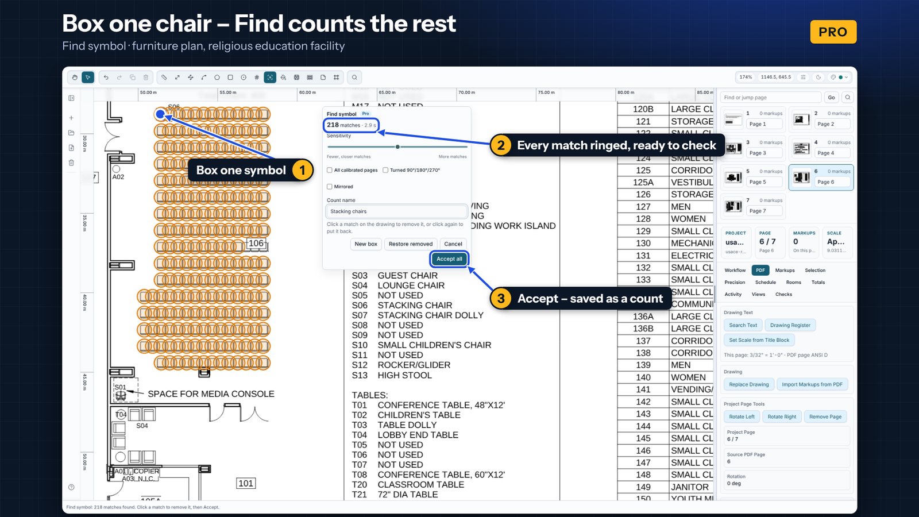Choose the polygon area tool
The height and width of the screenshot is (517, 919).
pos(217,77)
